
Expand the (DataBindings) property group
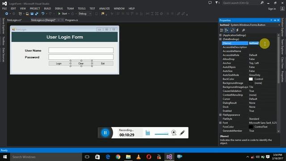[220, 39]
